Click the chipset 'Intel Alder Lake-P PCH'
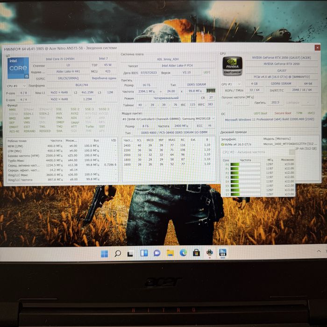Viewport: 327px width, 327px height. tap(177, 66)
